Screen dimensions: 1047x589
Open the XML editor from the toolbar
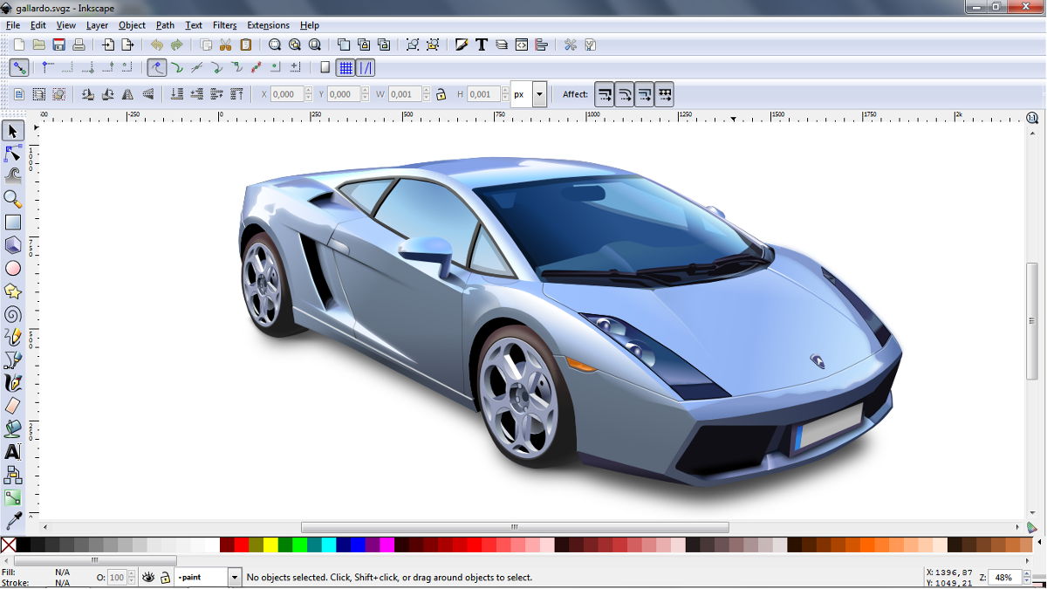[x=521, y=45]
